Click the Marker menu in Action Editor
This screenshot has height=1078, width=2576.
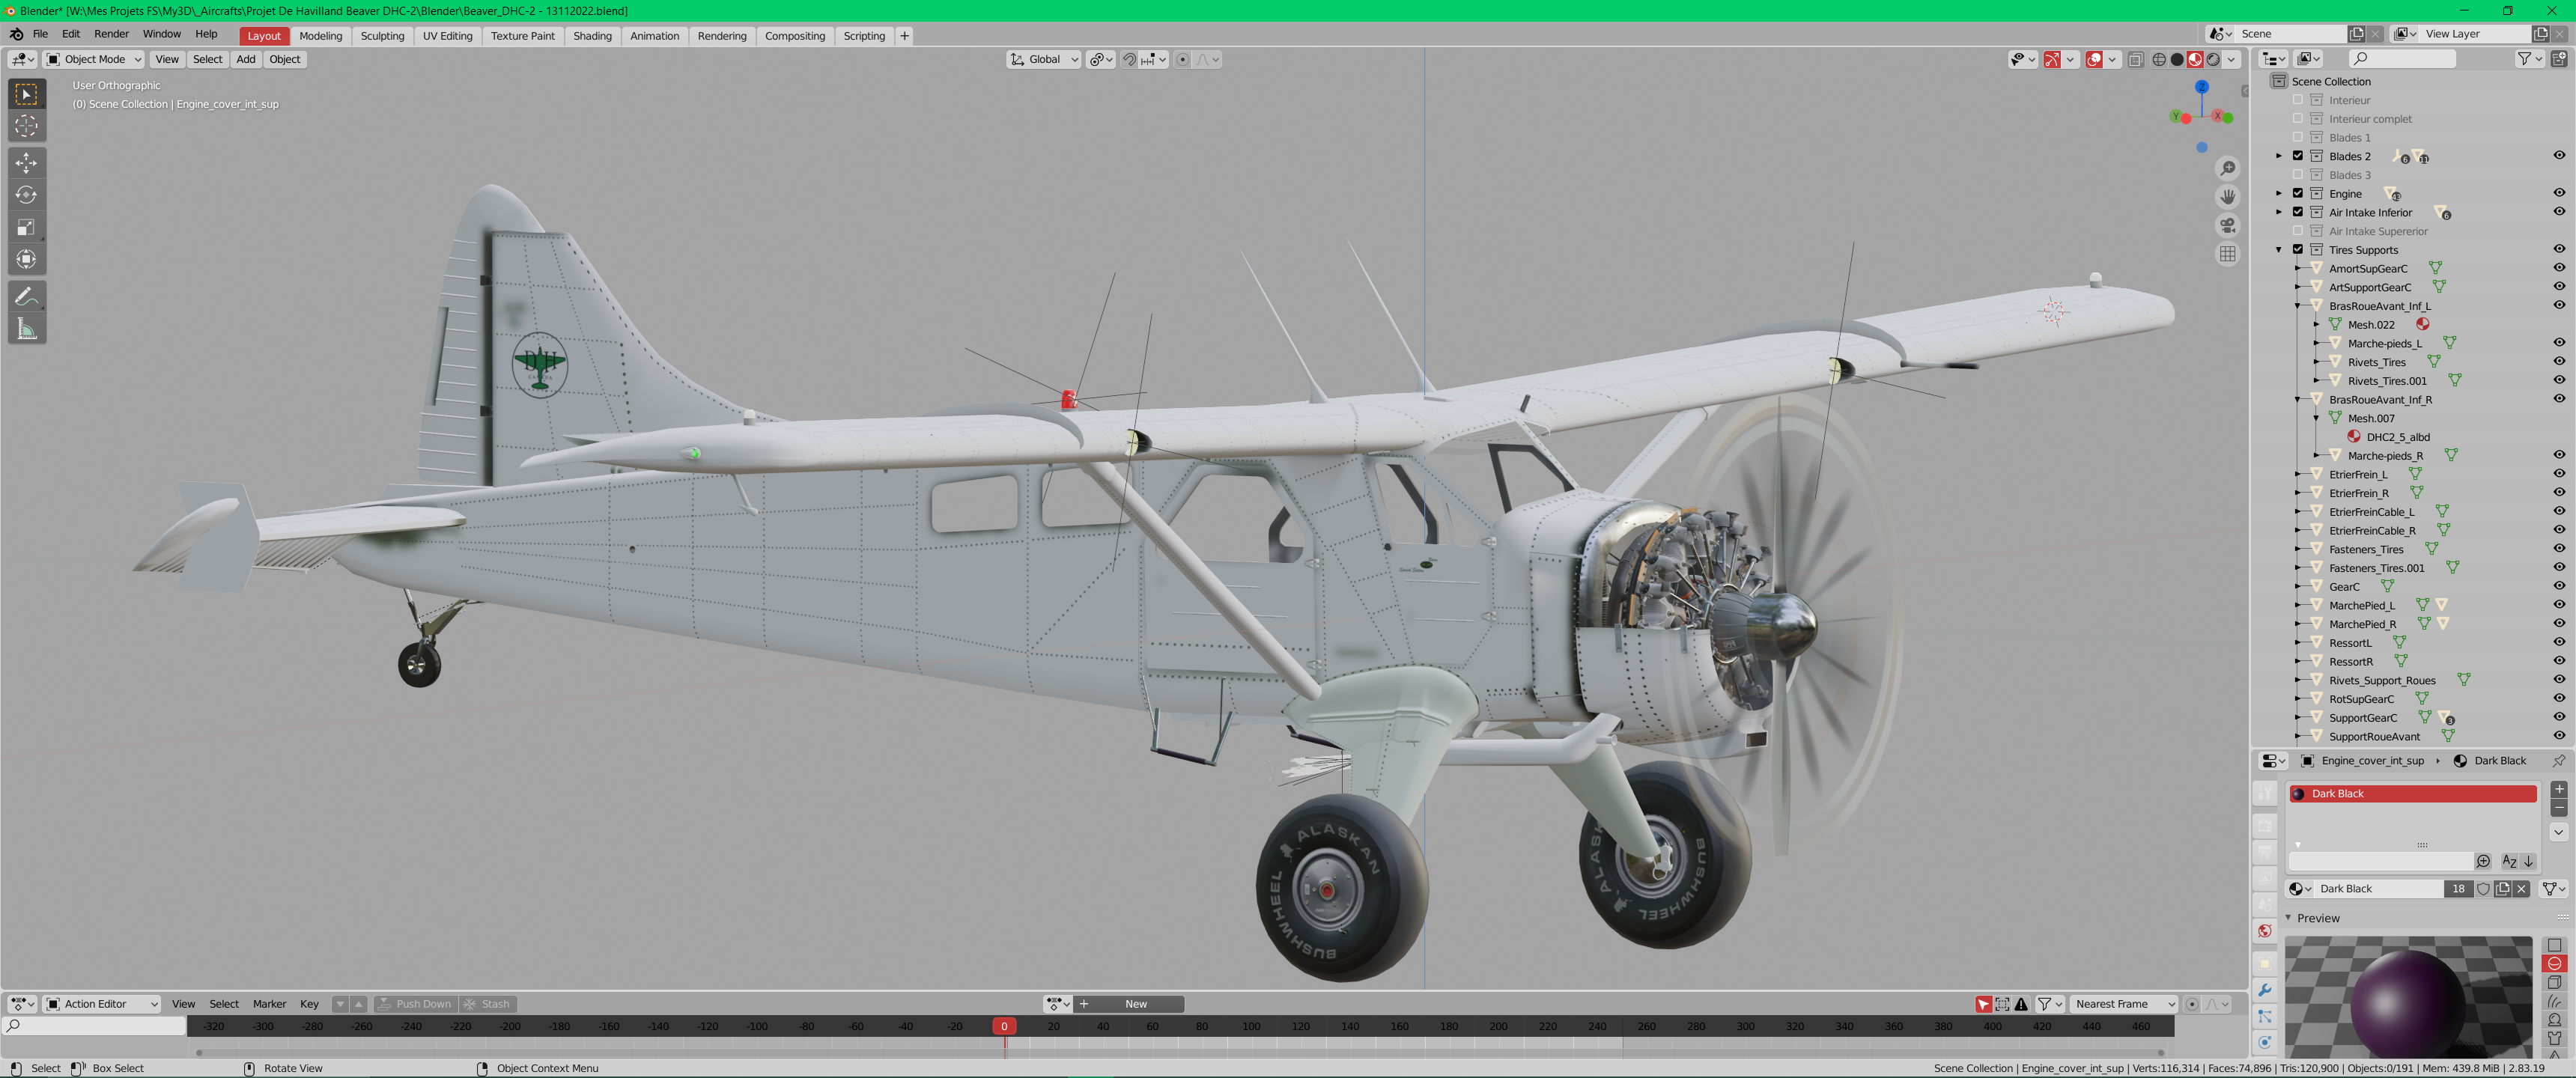point(269,1004)
